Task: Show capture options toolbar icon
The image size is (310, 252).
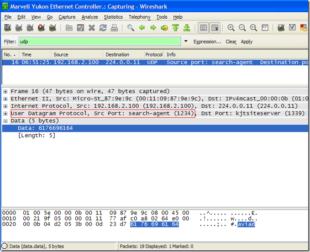Action: click(x=19, y=28)
